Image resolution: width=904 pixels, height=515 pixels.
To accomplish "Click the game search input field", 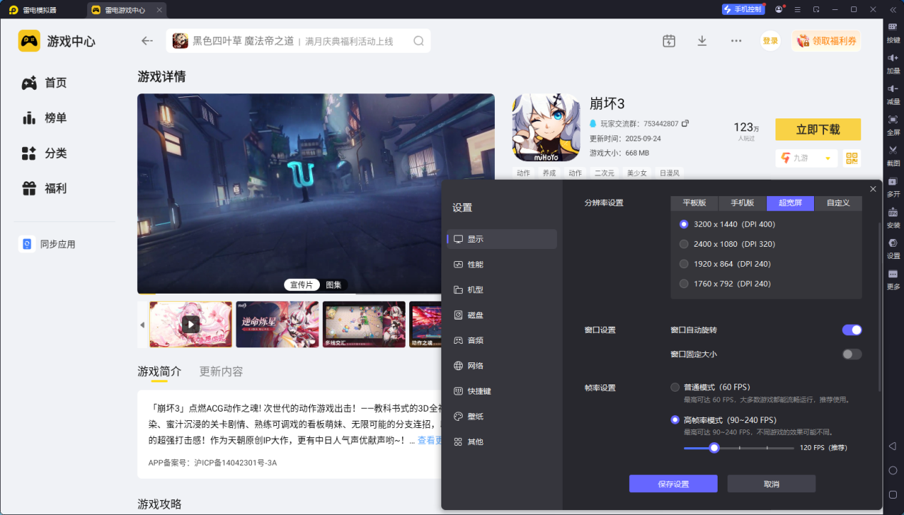I will [x=300, y=41].
